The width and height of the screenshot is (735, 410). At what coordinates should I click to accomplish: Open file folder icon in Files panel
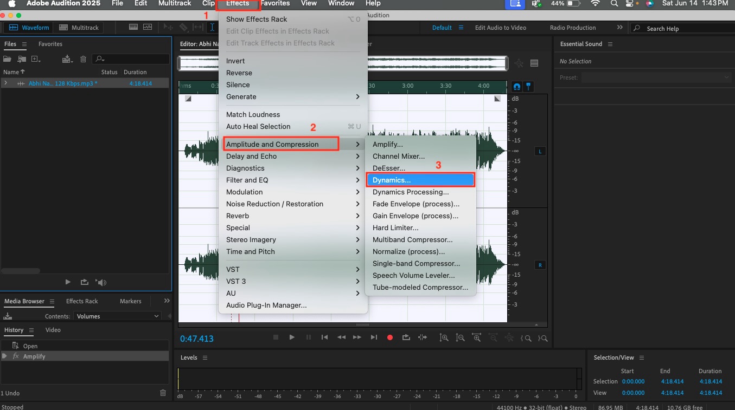pyautogui.click(x=8, y=59)
